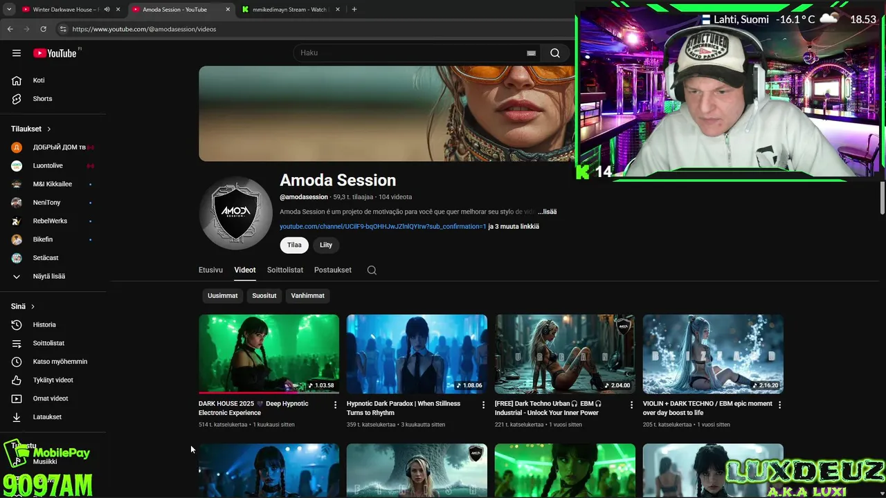Play Dark Techno Urban EBM thumbnail
886x498 pixels.
(x=565, y=354)
